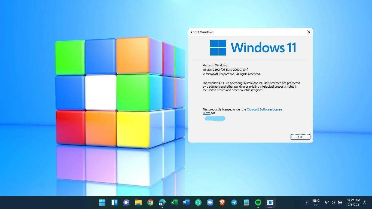
Task: Close the About Windows dialog
Action: (x=309, y=32)
